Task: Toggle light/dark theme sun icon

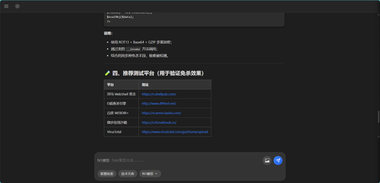Action: (x=17, y=6)
